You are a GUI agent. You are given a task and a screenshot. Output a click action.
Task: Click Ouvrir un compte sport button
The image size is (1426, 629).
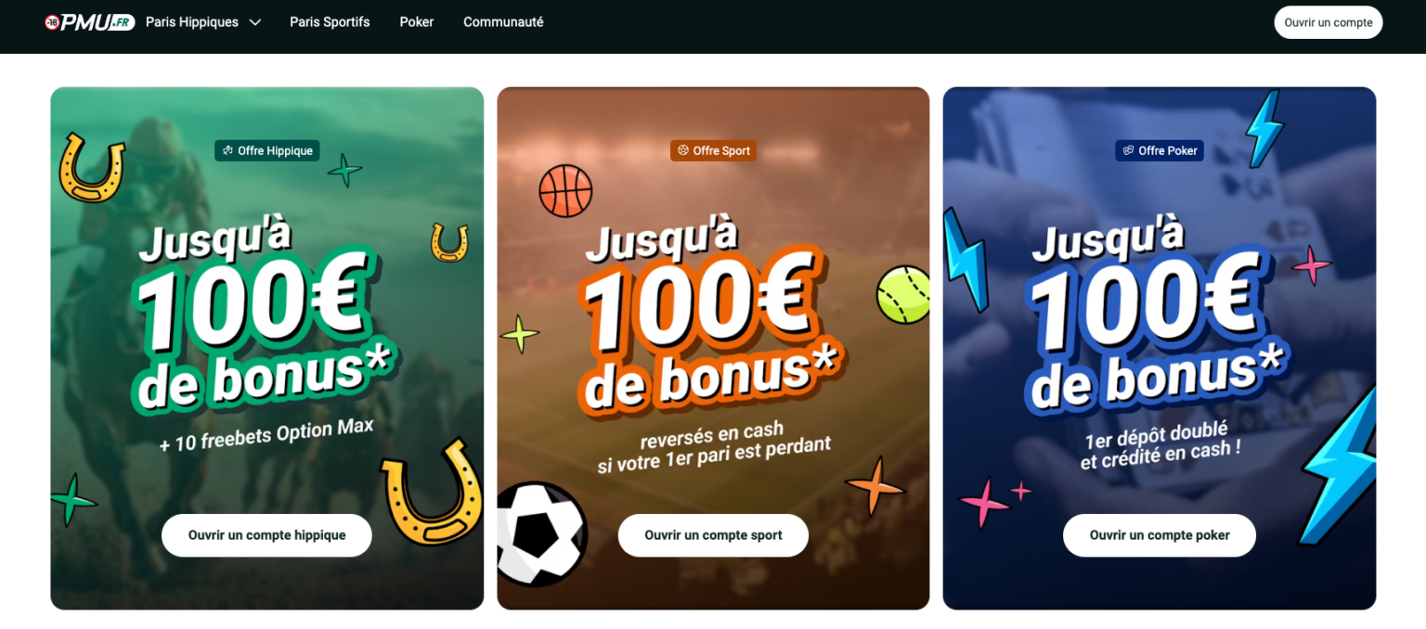[x=713, y=535]
